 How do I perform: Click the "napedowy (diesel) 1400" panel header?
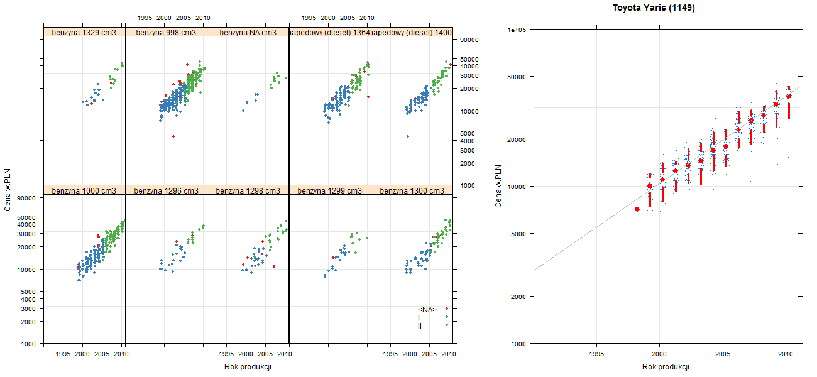click(411, 32)
